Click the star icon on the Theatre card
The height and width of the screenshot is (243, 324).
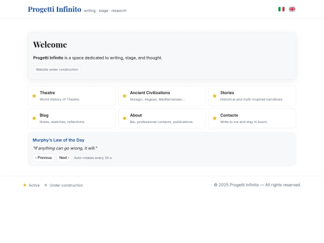(x=34, y=96)
